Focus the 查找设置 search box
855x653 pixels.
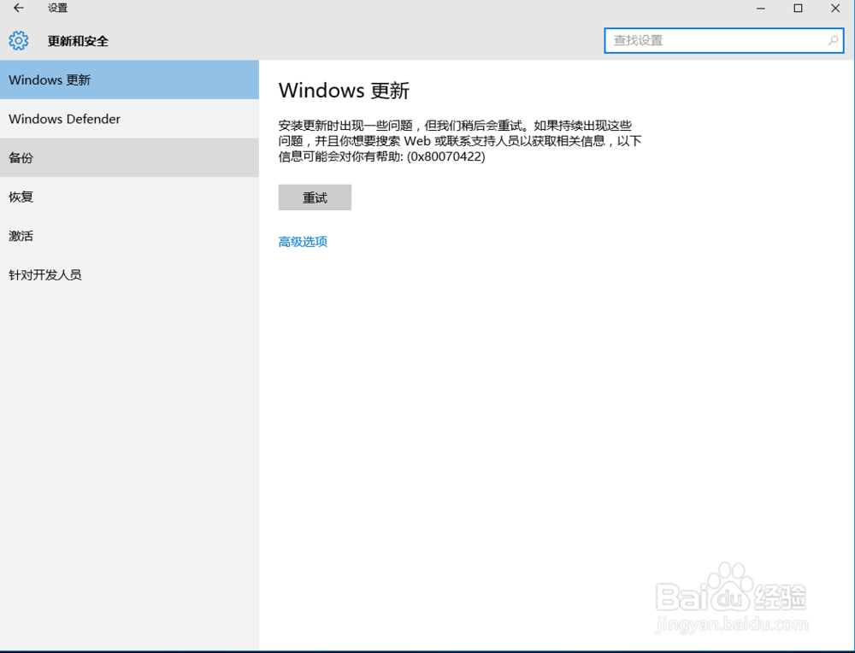[x=723, y=40]
